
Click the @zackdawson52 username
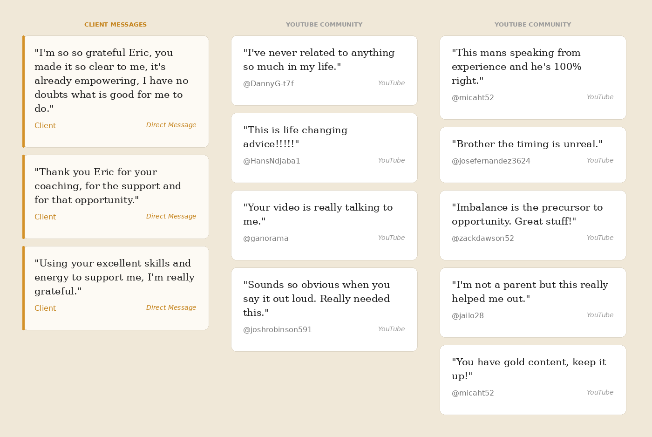click(x=483, y=239)
